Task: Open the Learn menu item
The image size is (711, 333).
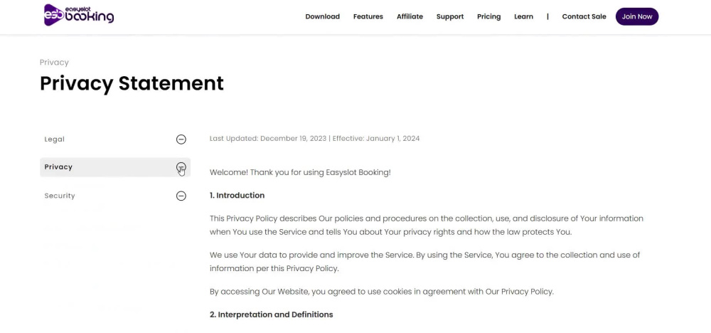Action: pos(524,17)
